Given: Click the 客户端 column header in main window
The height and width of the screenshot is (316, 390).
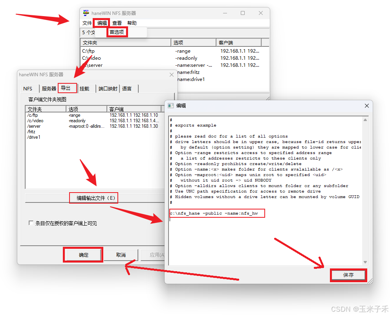Looking at the screenshot, I should [239, 42].
